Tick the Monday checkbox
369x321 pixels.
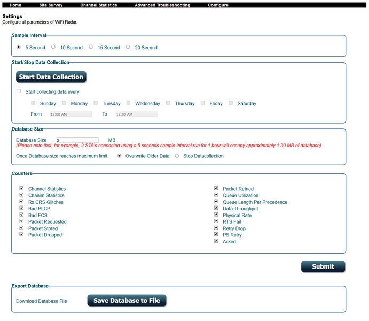(64, 103)
